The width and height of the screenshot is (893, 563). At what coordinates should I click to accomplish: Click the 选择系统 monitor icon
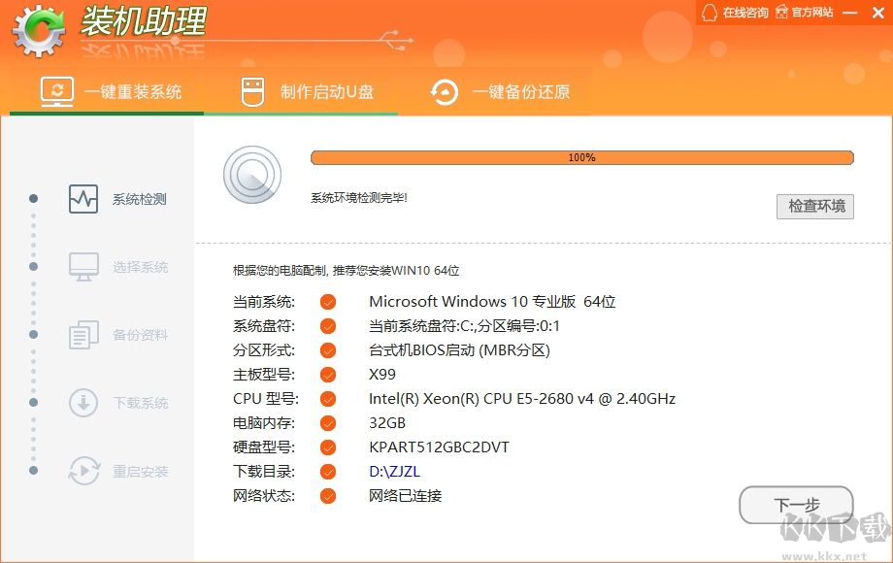pyautogui.click(x=83, y=266)
